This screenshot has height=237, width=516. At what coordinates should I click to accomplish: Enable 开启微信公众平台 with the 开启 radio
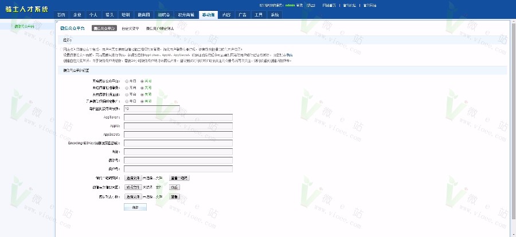(127, 81)
